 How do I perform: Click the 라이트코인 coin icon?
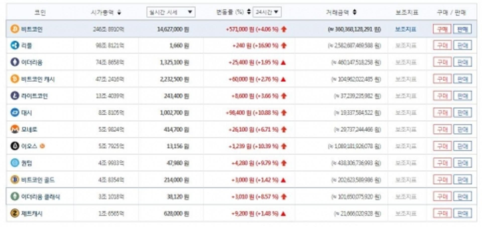[15, 96]
